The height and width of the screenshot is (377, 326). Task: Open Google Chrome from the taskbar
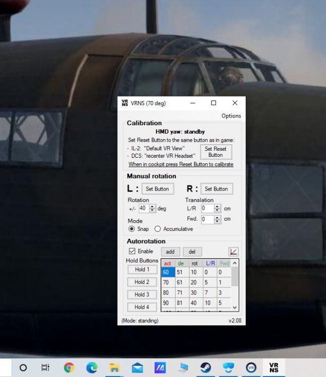69,368
